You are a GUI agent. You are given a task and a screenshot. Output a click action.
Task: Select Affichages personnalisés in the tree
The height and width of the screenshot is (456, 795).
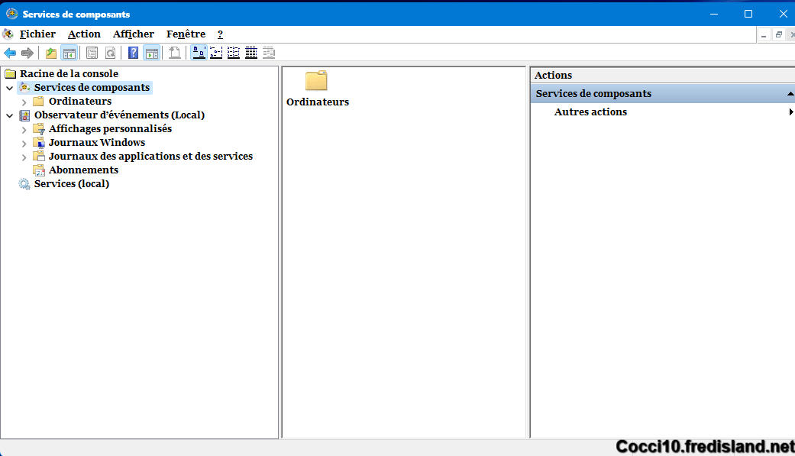[110, 128]
